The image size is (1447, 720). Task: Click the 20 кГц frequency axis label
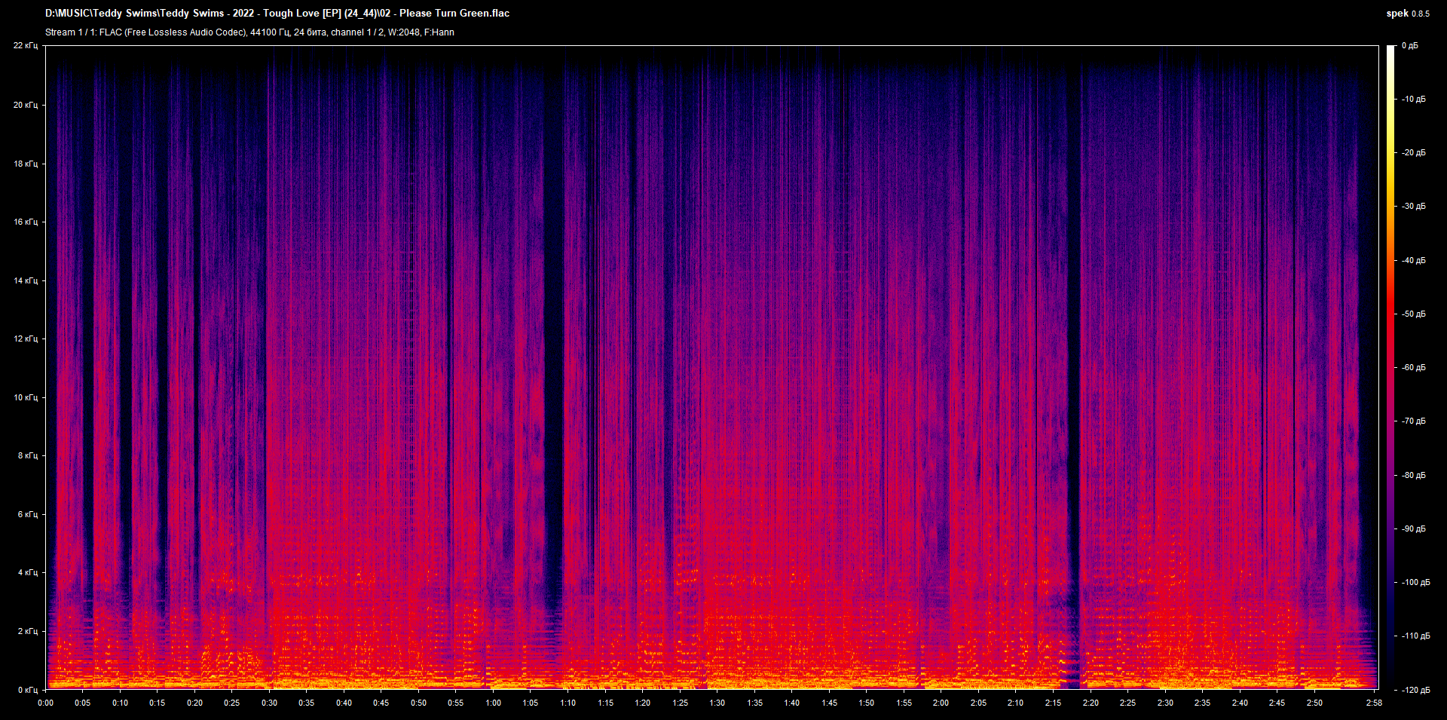[x=26, y=105]
